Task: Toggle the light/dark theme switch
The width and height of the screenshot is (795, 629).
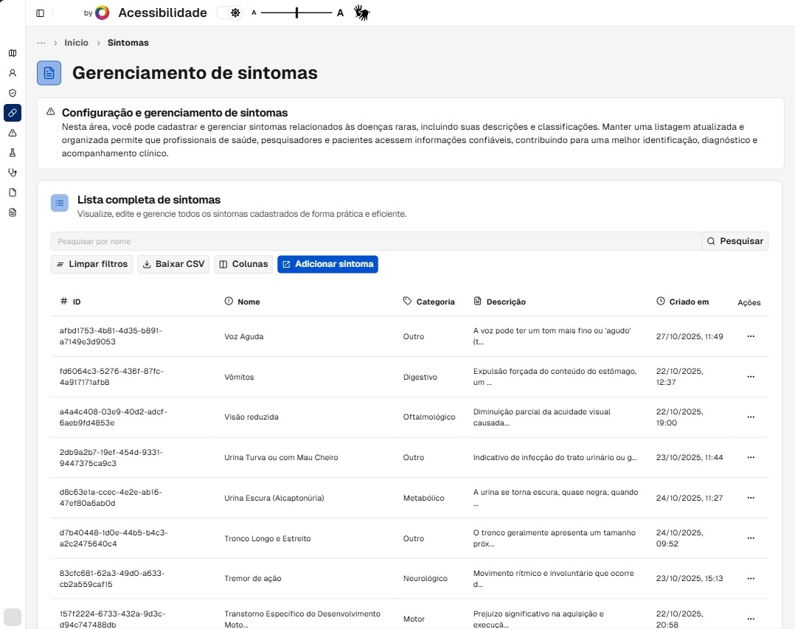Action: click(229, 13)
